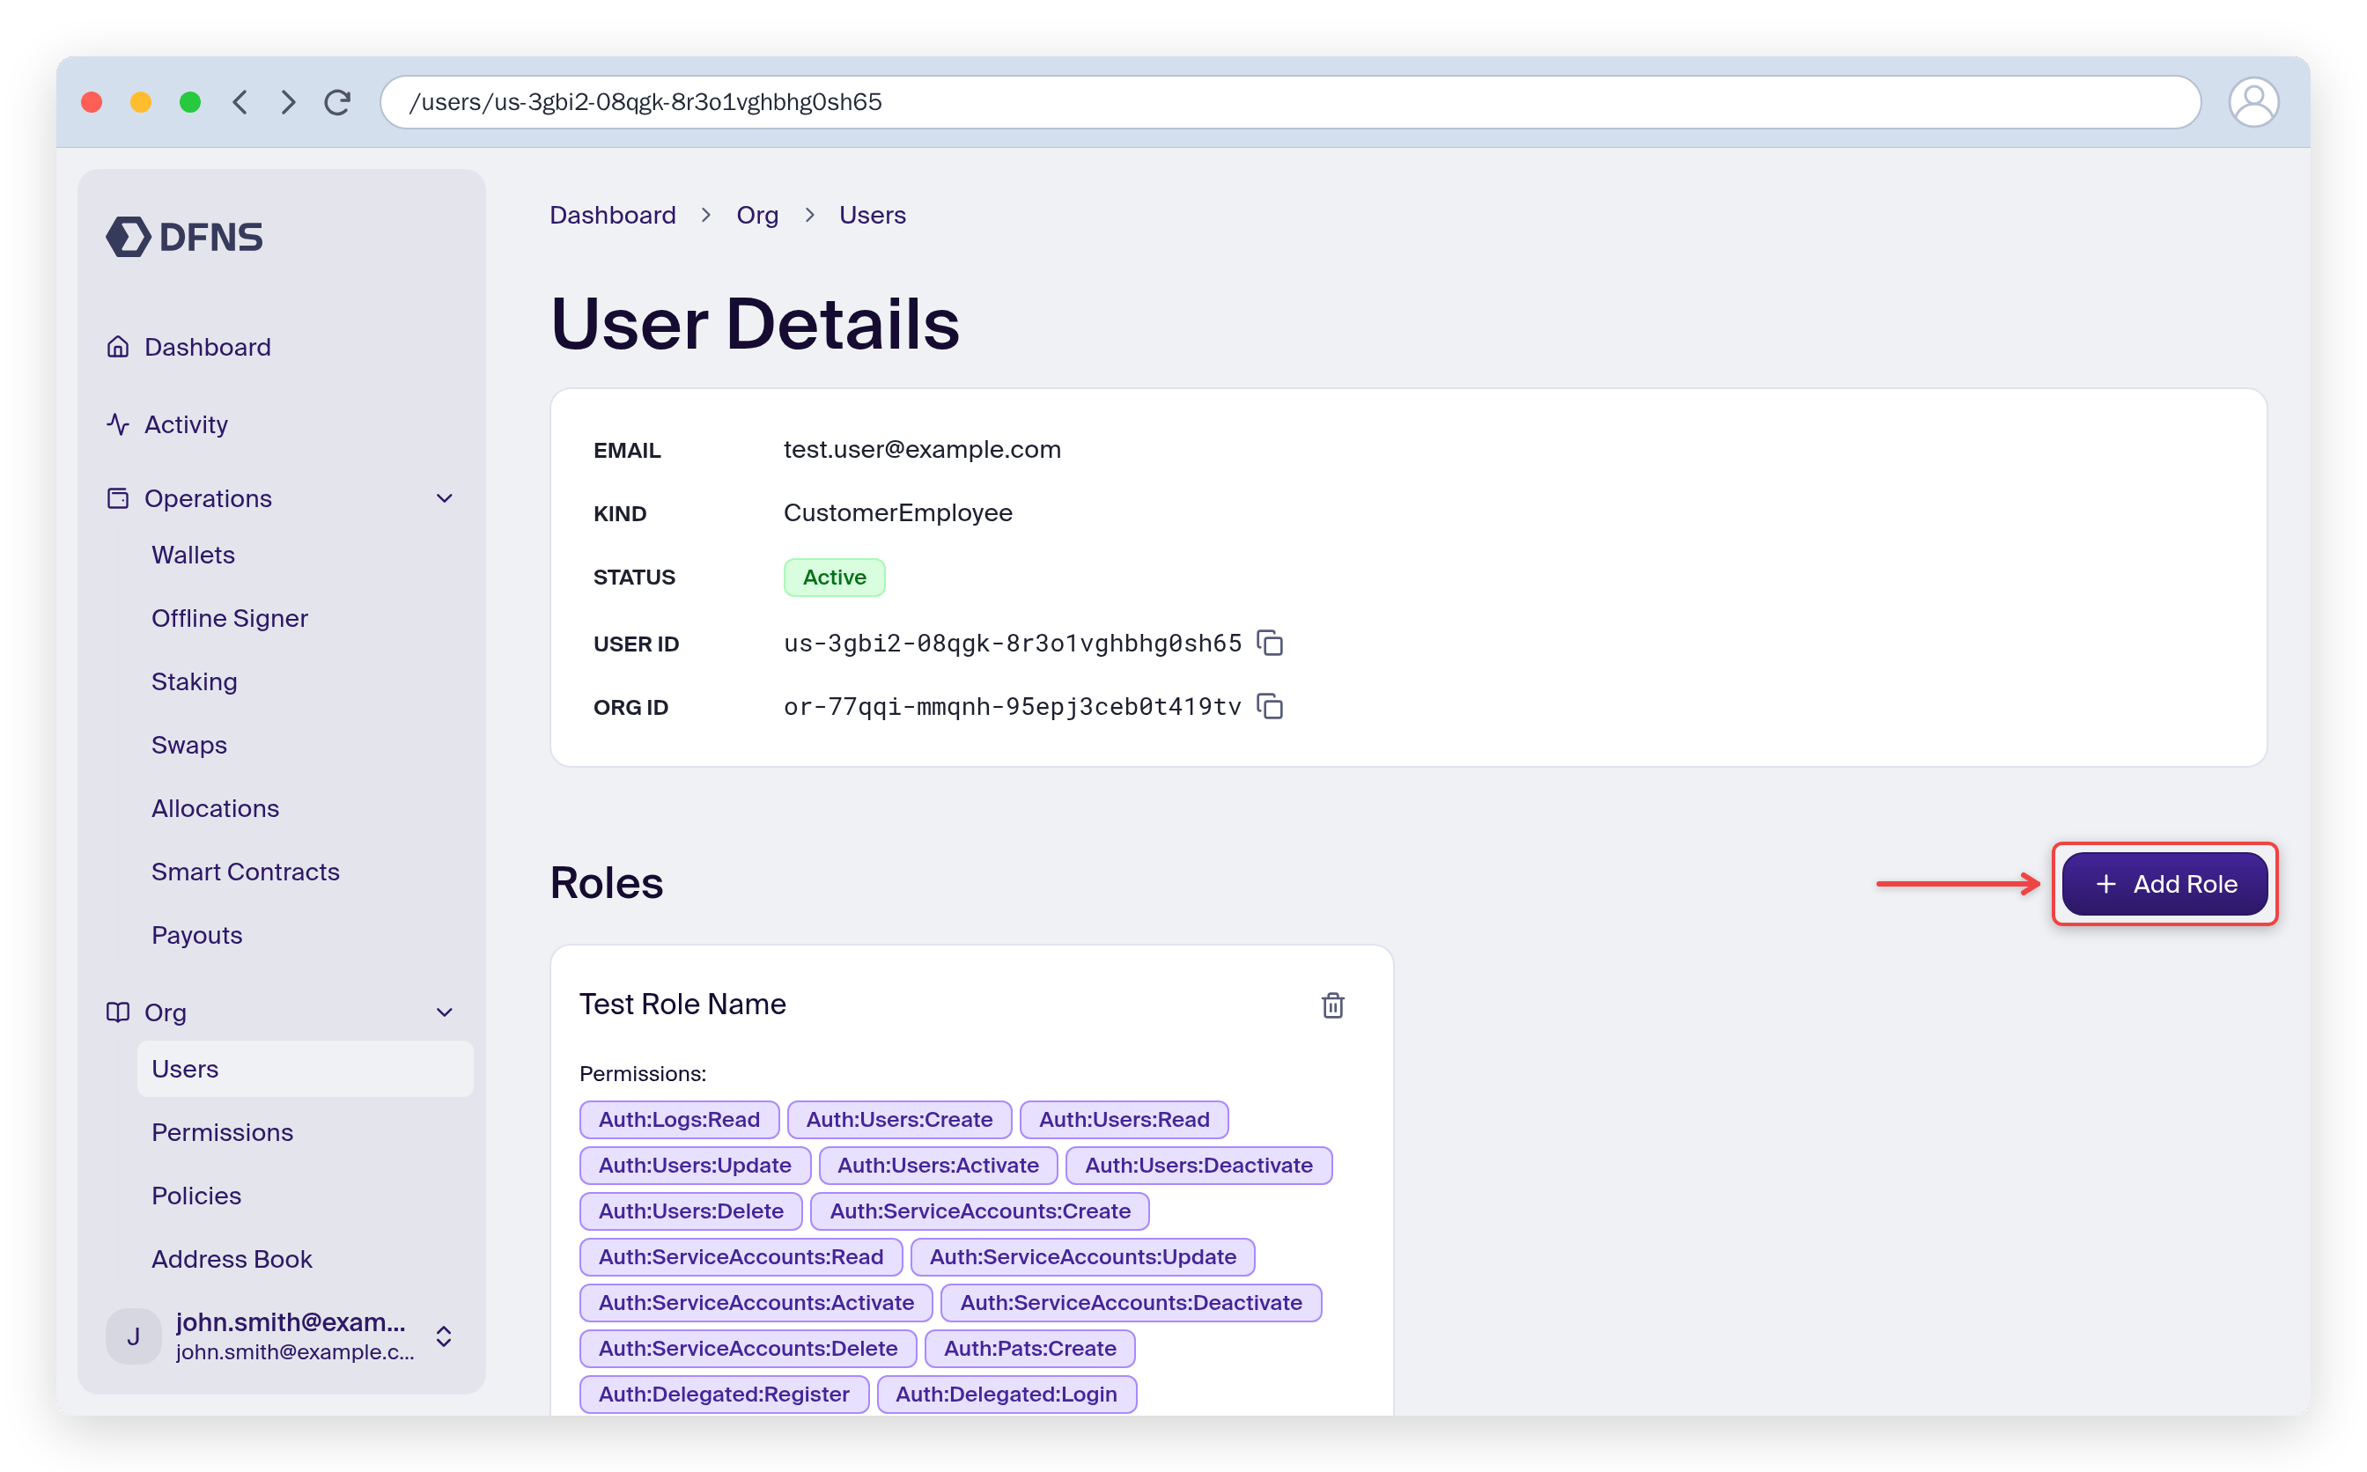Click the Auth:Logs:Read permission tag
2367x1472 pixels.
(x=680, y=1120)
